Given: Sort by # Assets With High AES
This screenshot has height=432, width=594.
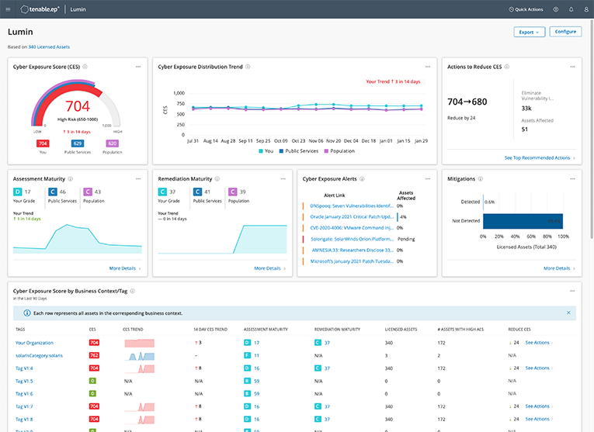Looking at the screenshot, I should (460, 329).
